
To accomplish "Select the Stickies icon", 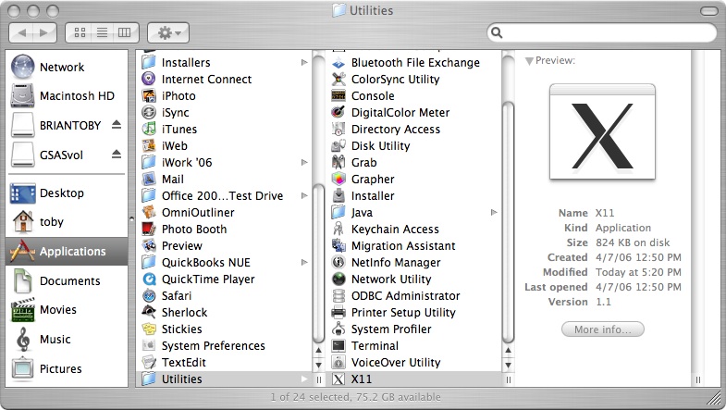I will tap(149, 329).
